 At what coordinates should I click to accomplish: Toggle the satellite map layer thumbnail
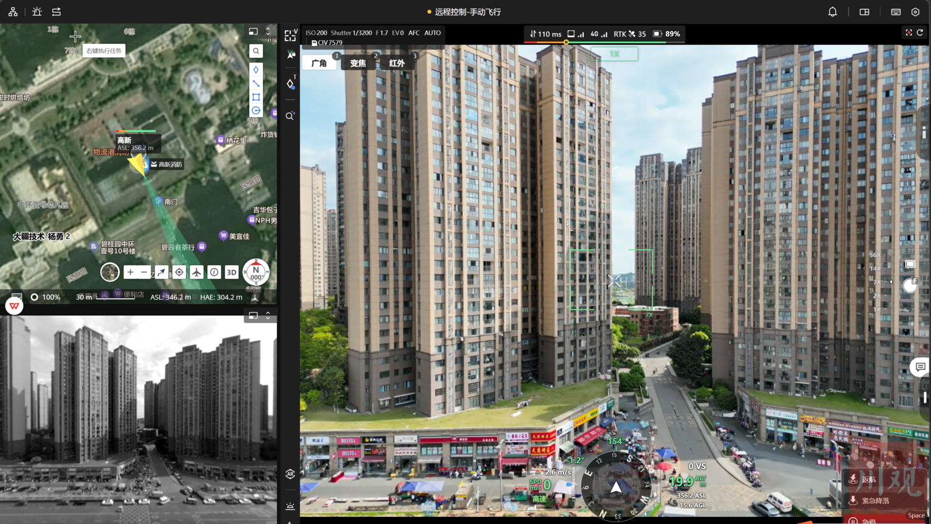pos(110,272)
